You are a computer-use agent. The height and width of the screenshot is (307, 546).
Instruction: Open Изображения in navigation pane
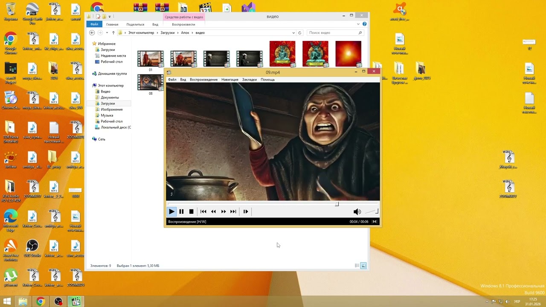[111, 110]
